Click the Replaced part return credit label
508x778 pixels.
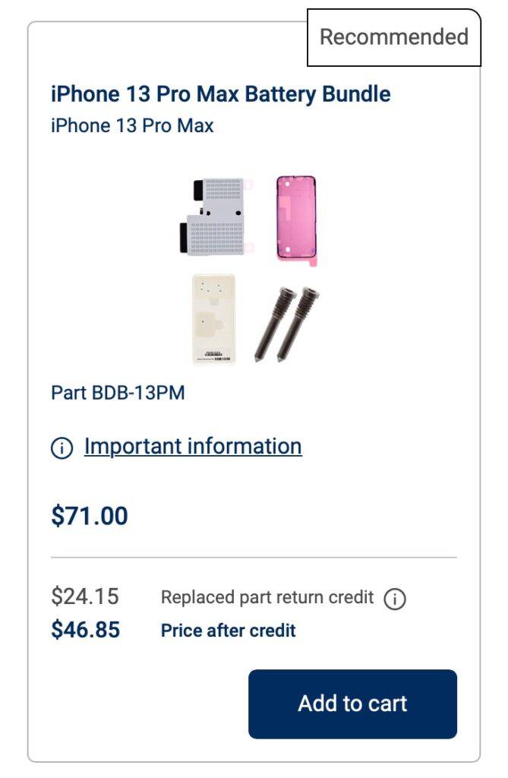point(267,597)
